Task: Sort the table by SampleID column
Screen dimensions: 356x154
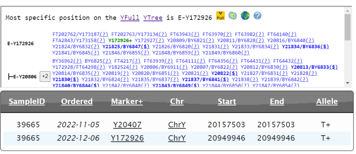Action: point(27,102)
